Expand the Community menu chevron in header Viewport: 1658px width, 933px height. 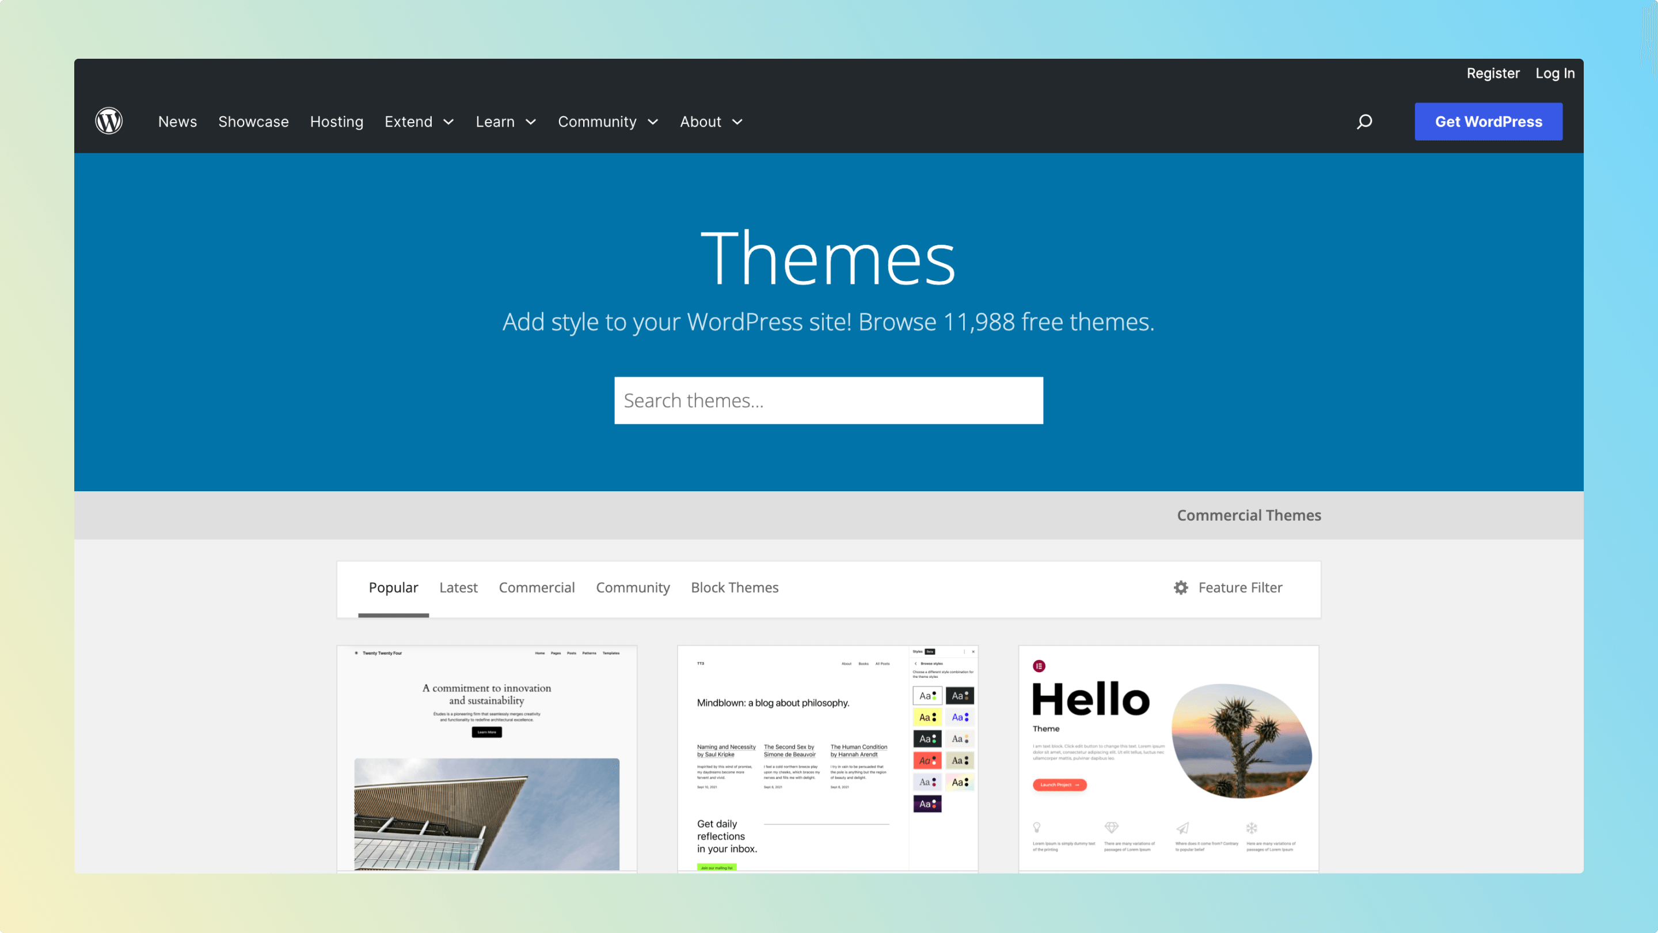(x=653, y=122)
